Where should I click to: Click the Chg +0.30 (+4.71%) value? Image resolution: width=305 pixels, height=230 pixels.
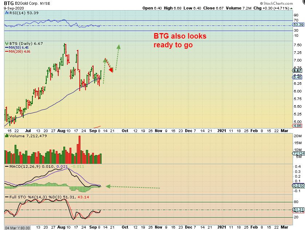click(271, 8)
